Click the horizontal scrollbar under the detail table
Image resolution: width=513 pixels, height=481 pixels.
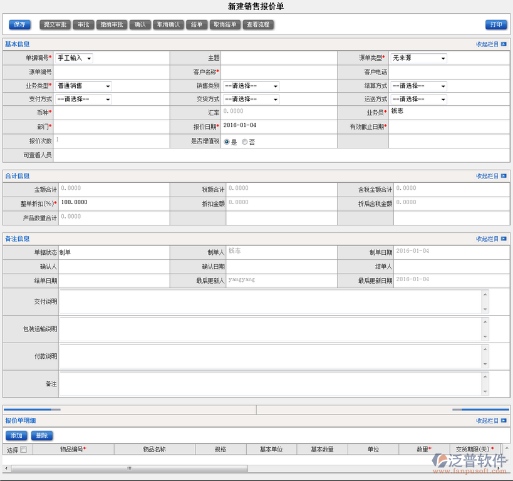coord(129,468)
